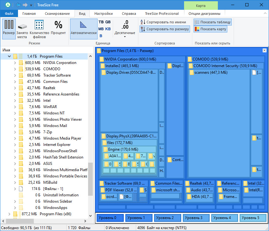Open the Десятичные decimals dropdown

[x=125, y=29]
